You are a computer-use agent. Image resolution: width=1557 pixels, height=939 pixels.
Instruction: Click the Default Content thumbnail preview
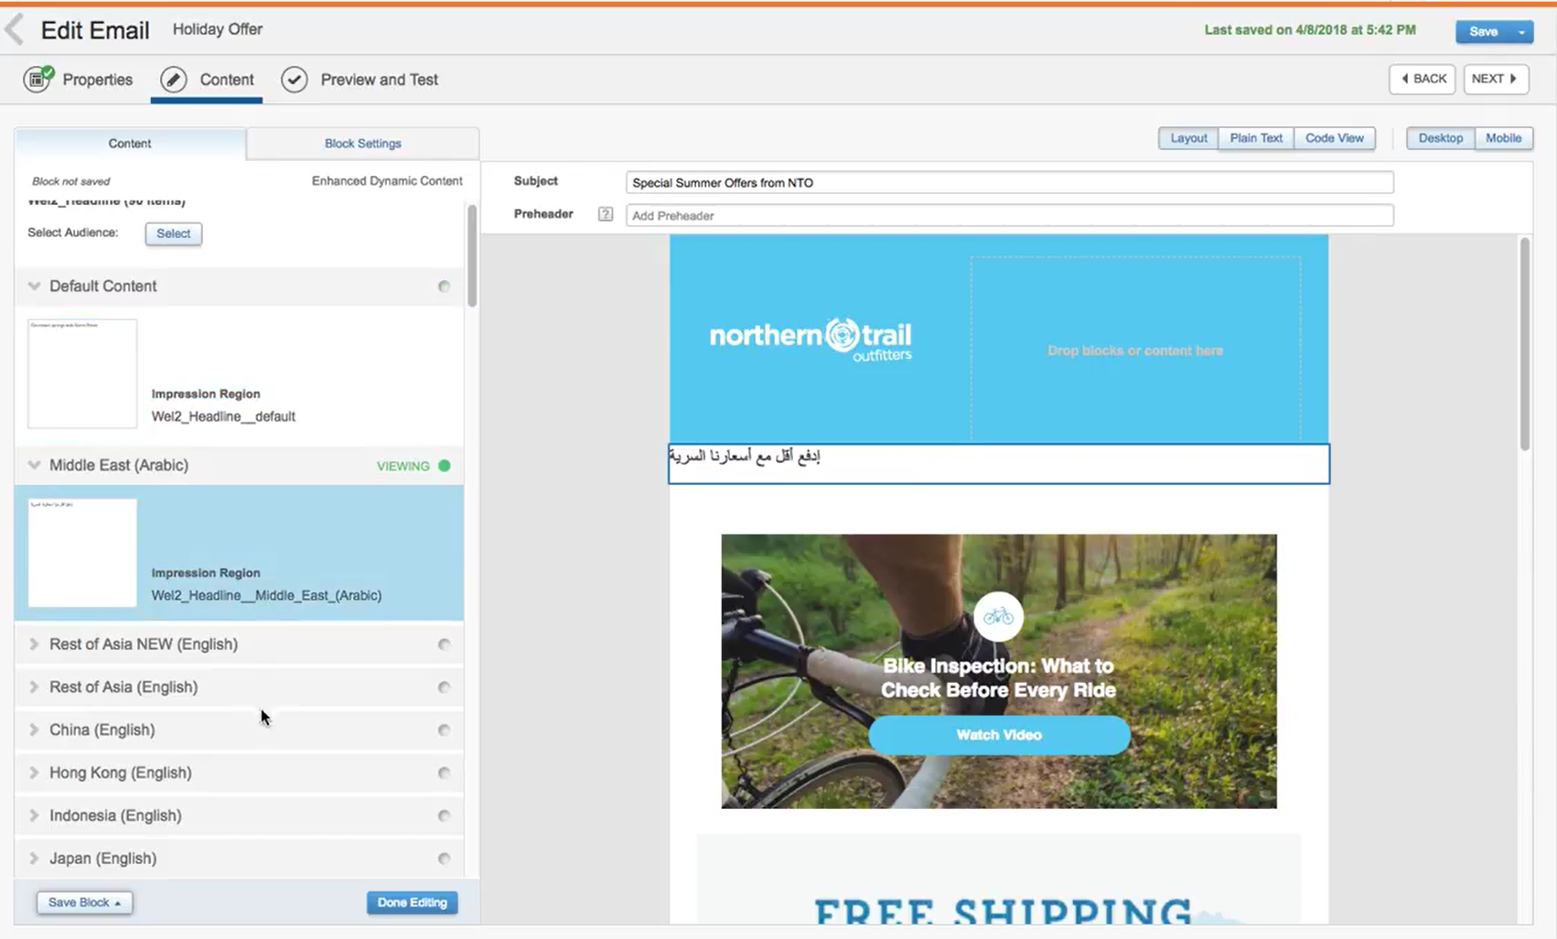click(x=82, y=373)
